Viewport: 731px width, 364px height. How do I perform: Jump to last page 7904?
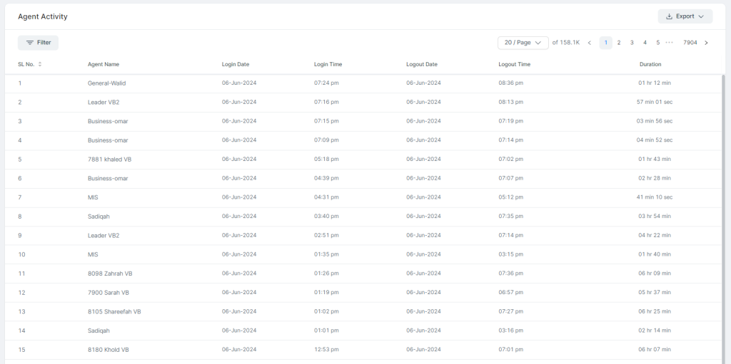690,43
